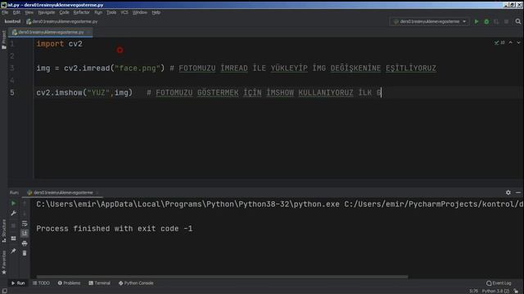Click the 5:76 caret position in the status bar
524x294 pixels.
click(x=473, y=291)
